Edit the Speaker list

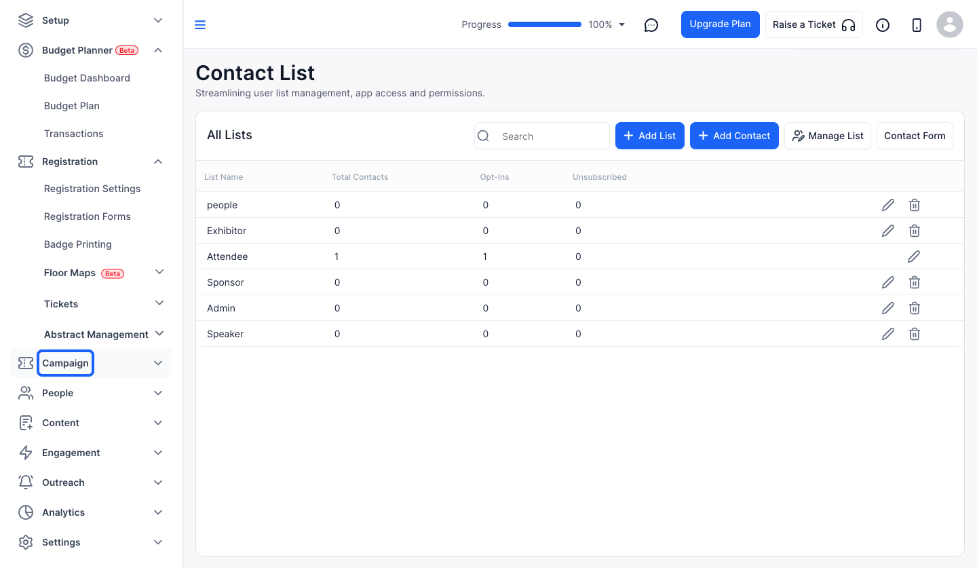click(x=888, y=334)
